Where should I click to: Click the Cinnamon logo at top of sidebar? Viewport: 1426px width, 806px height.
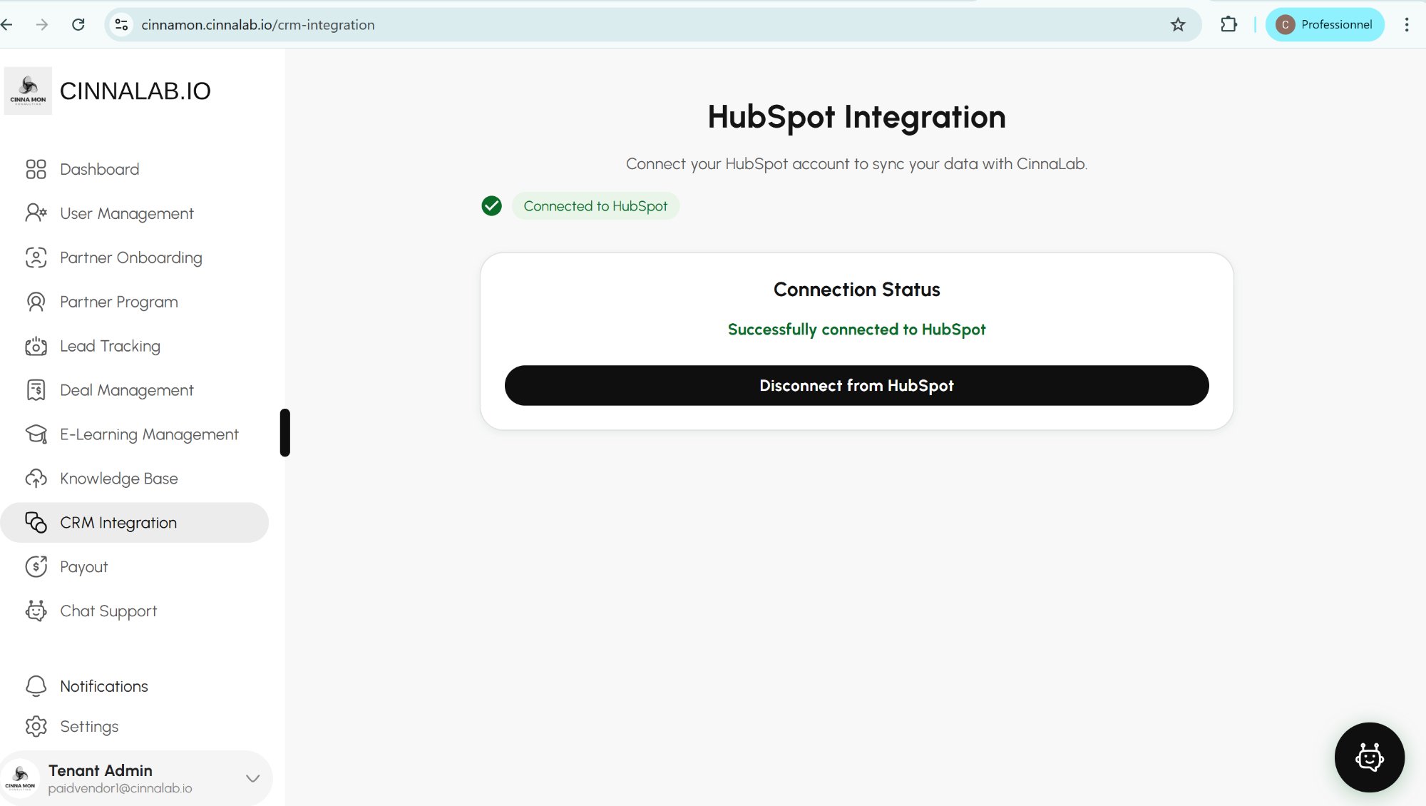[x=28, y=91]
